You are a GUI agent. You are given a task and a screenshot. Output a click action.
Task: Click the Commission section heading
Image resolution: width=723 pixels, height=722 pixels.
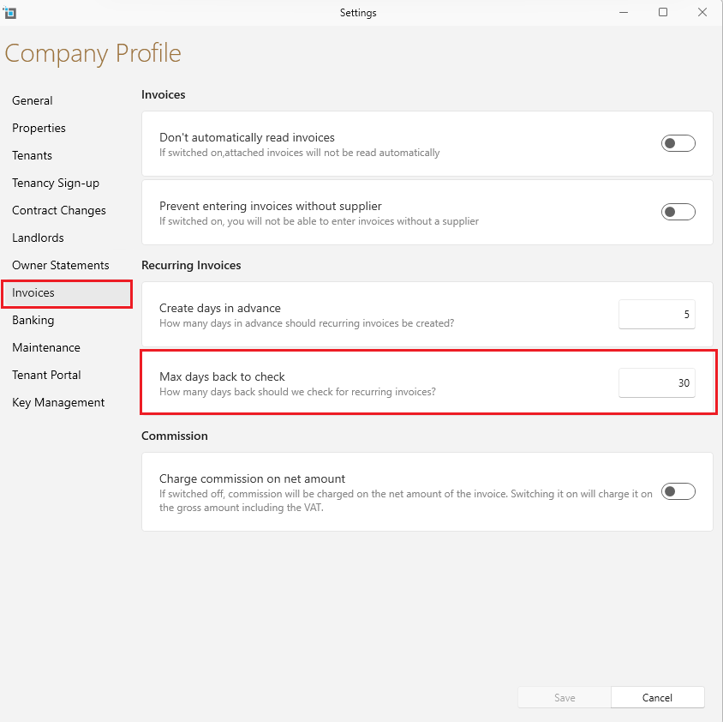pos(174,436)
